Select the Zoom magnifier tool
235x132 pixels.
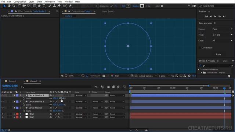[x=14, y=6]
